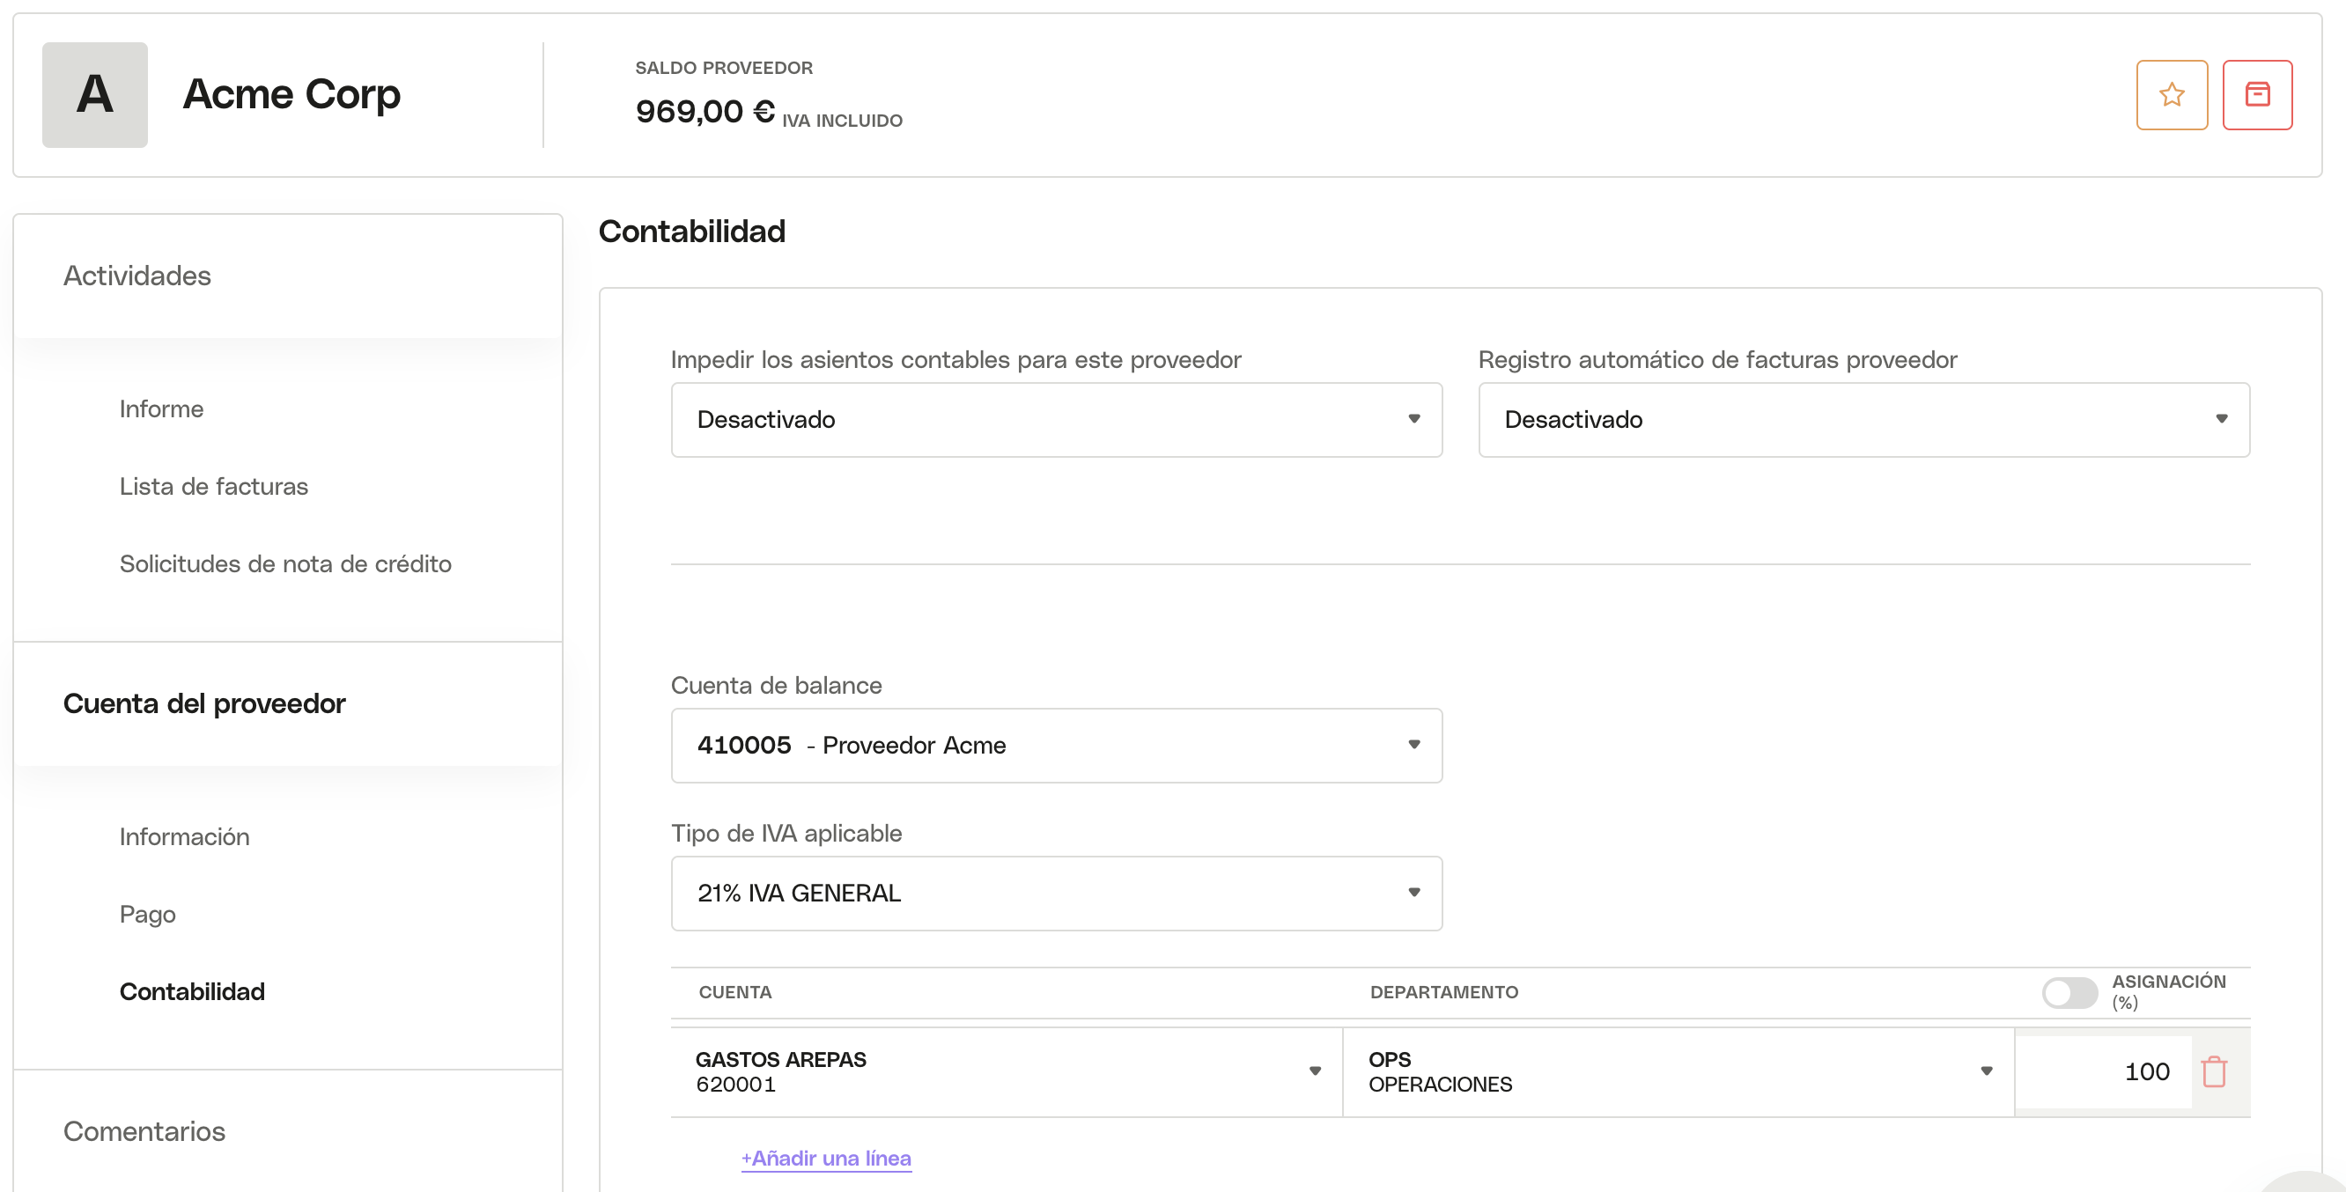Click the Contabilidad page heading
This screenshot has height=1192, width=2346.
691,232
